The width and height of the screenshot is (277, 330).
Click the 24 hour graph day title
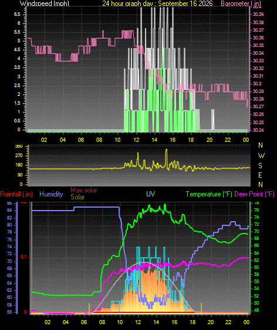157,4
